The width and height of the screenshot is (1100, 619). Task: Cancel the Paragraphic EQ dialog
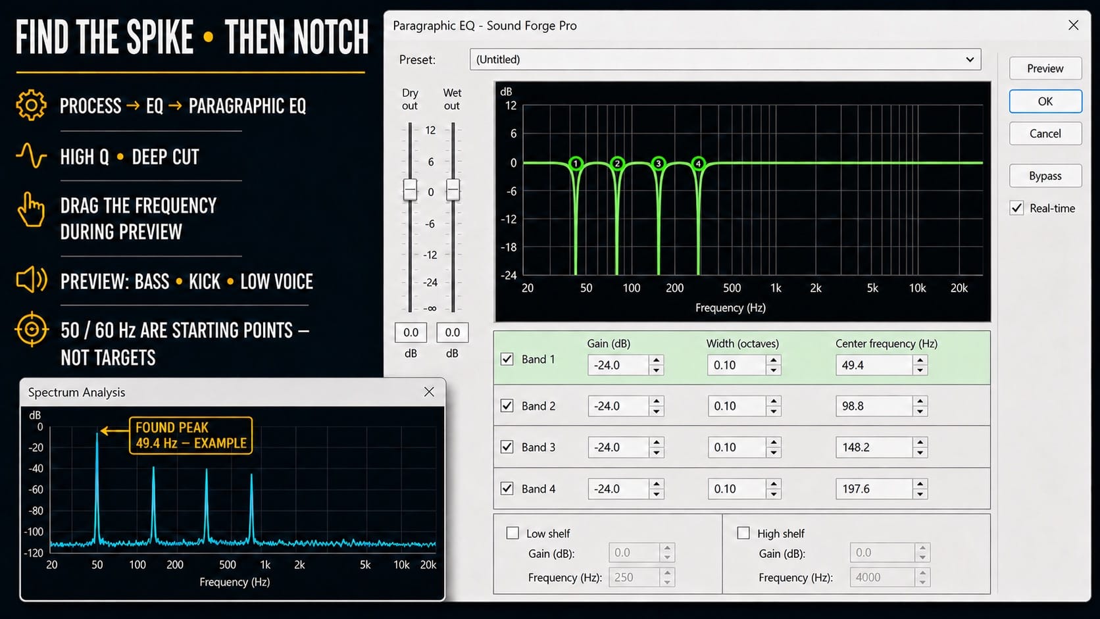point(1045,134)
